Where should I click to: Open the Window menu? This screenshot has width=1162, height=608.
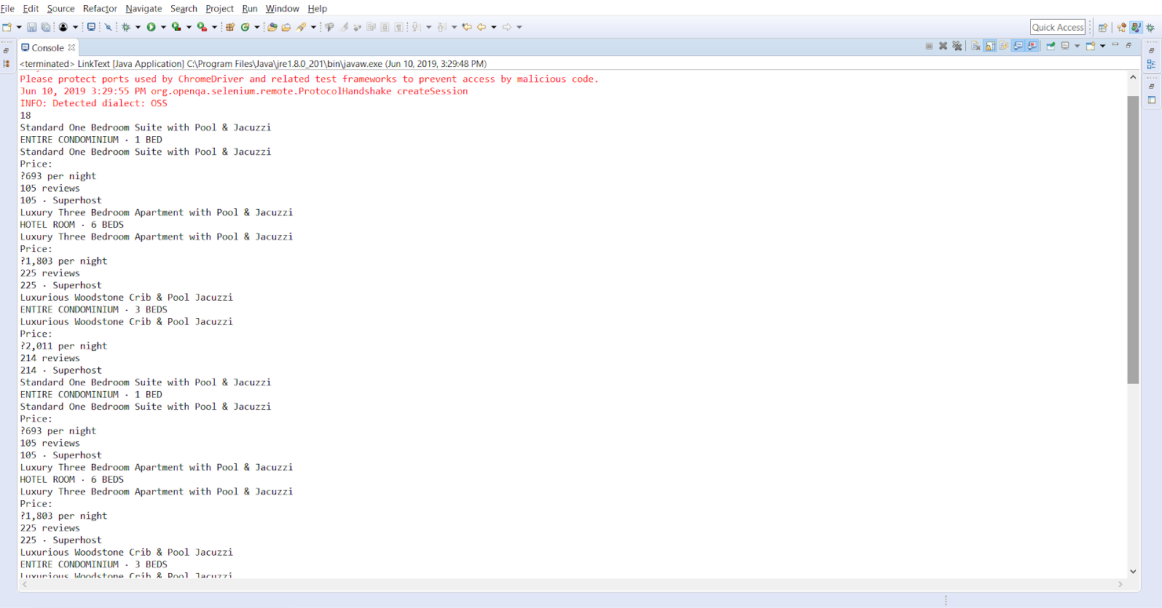click(x=282, y=9)
